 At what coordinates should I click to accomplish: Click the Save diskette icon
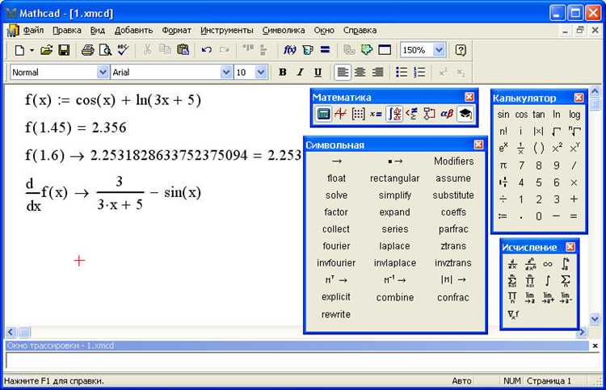pos(64,50)
